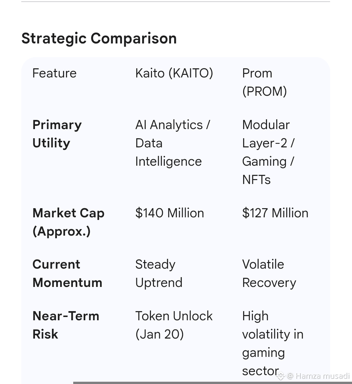Click the "Volatile Recovery" cell
This screenshot has height=384, width=352.
(x=269, y=273)
